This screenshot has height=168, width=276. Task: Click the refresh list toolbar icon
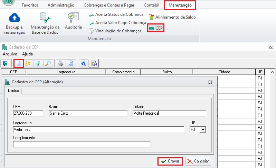tap(38, 63)
